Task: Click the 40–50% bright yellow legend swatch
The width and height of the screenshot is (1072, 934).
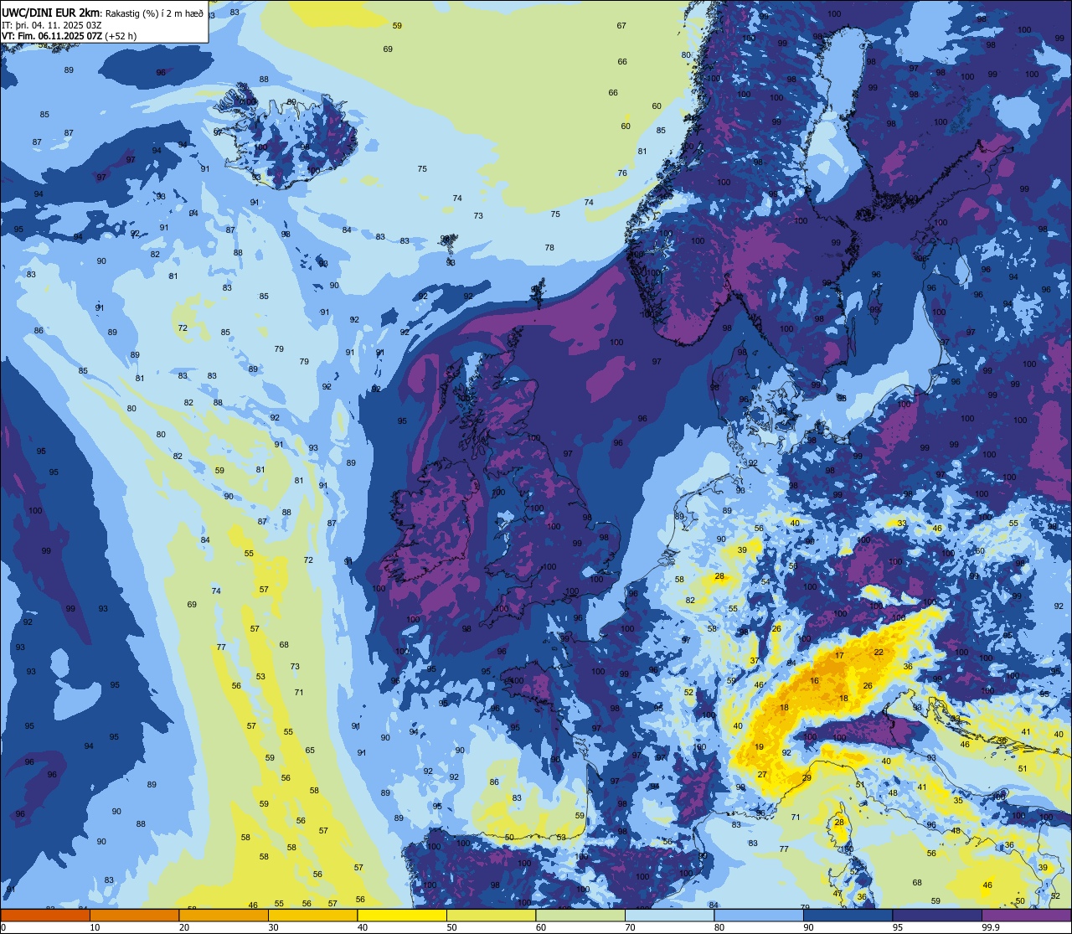Action: 402,916
